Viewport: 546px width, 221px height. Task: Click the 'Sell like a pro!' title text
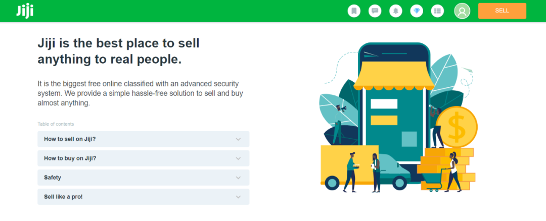63,197
